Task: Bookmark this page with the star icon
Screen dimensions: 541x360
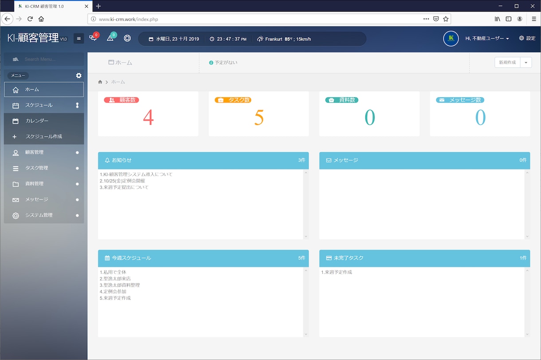Action: coord(446,19)
